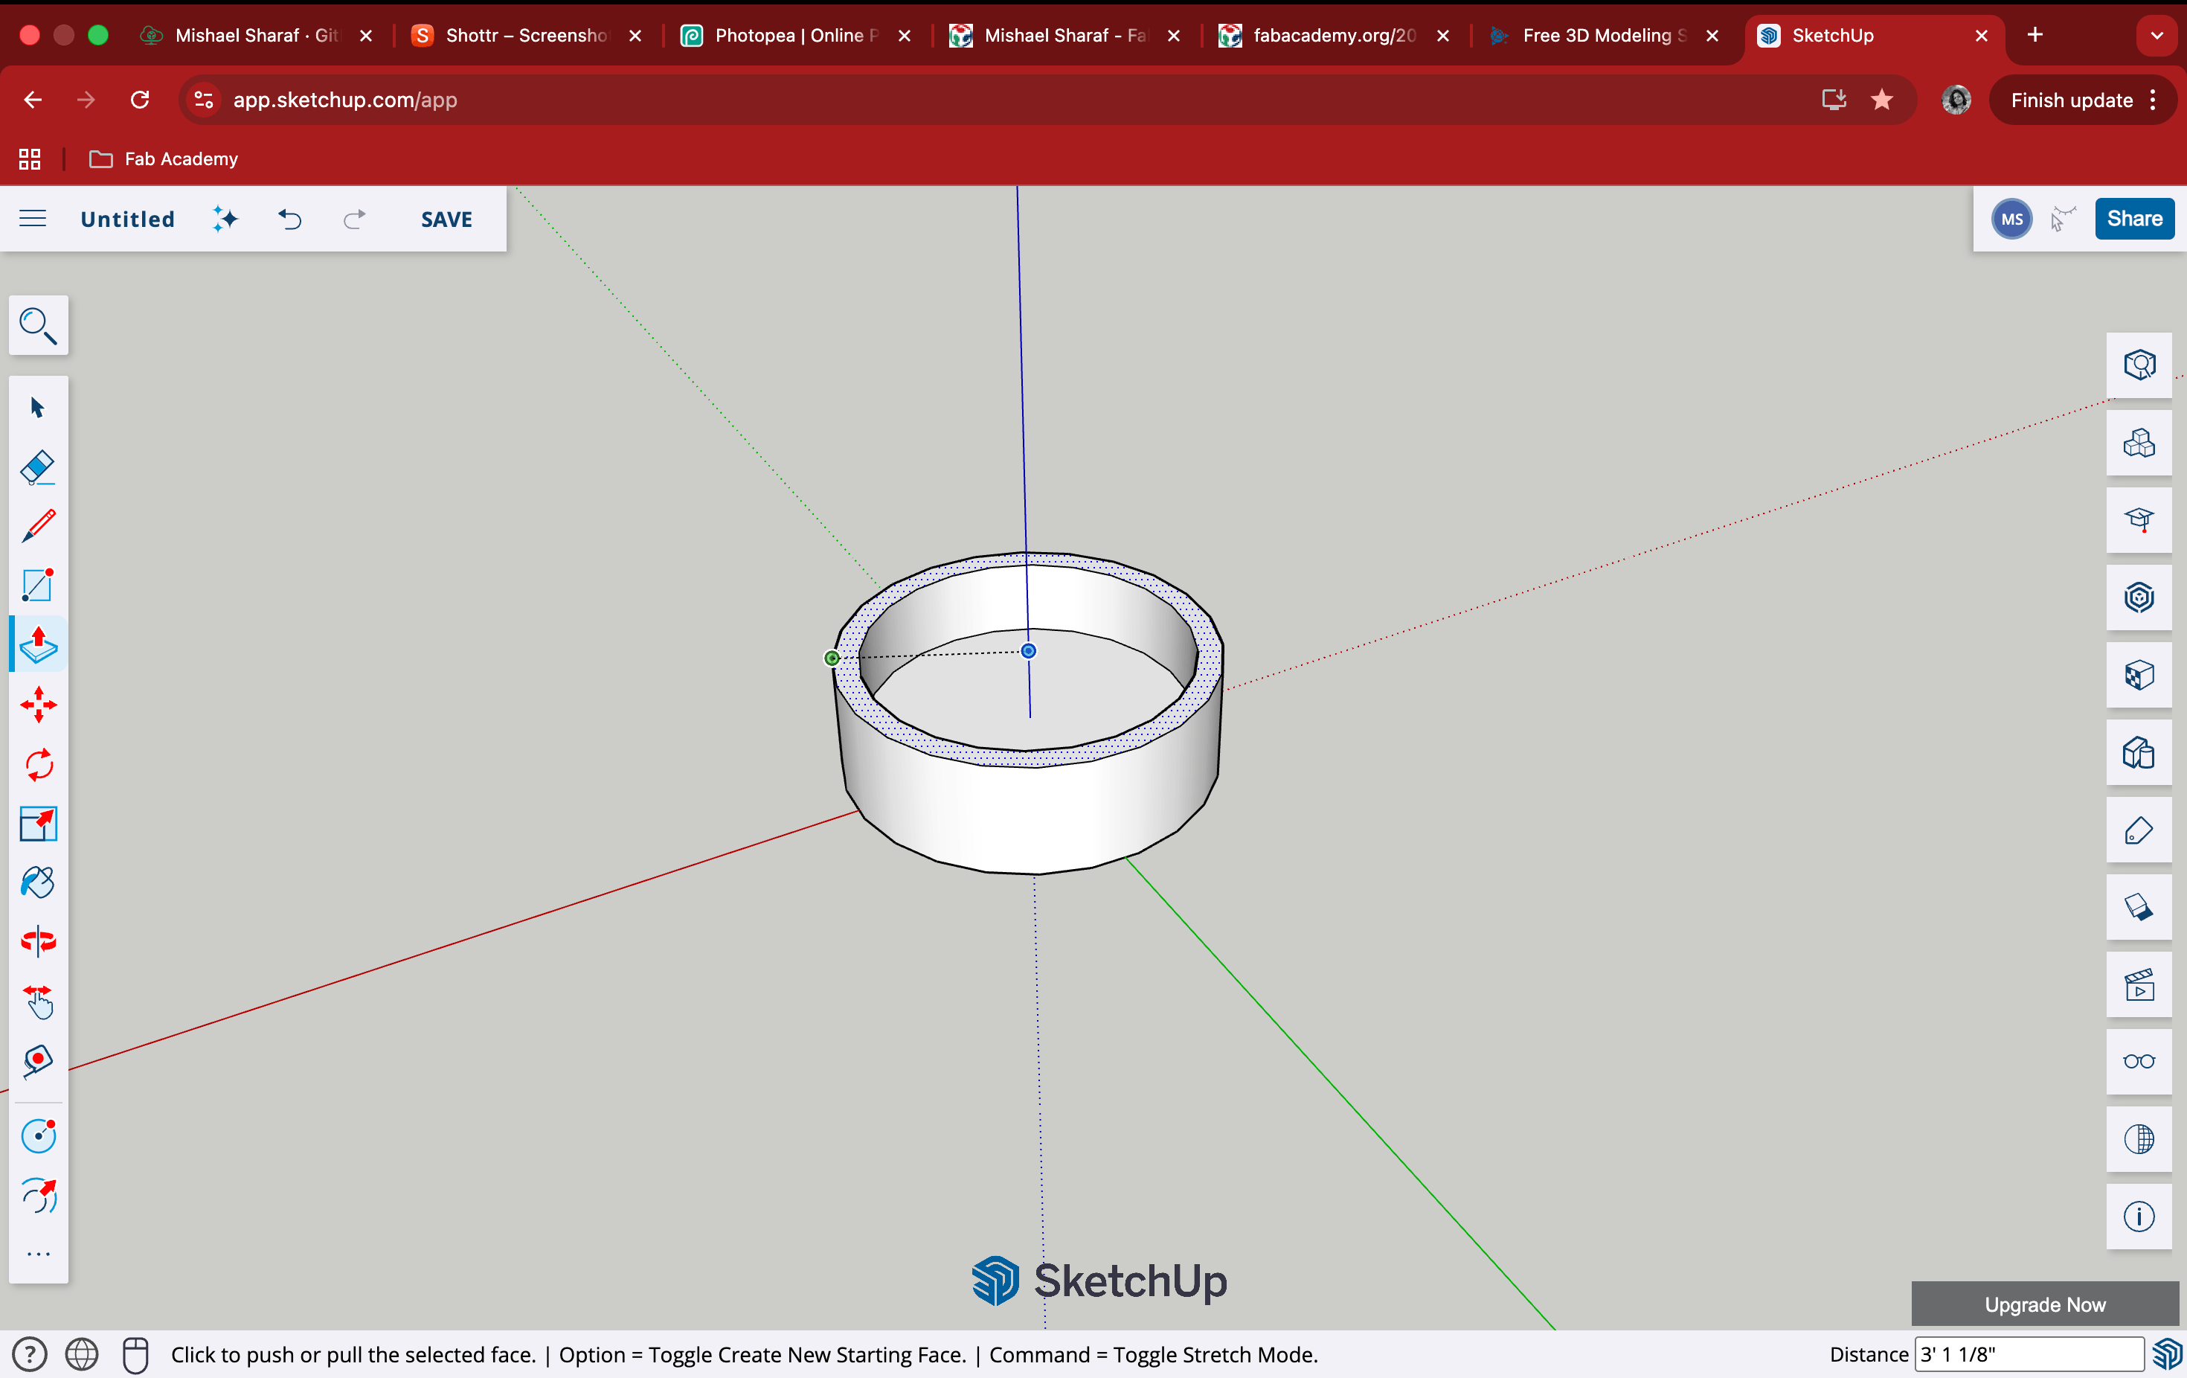Open the Chrome tab search dropdown
Image resolution: width=2187 pixels, height=1378 pixels.
[x=2156, y=36]
